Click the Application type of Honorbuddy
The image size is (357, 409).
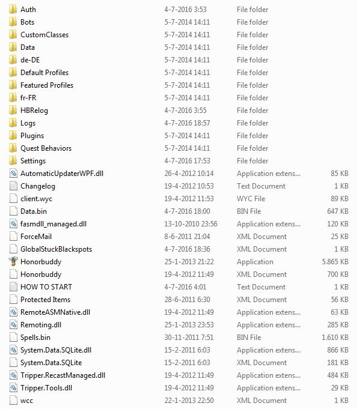click(255, 262)
